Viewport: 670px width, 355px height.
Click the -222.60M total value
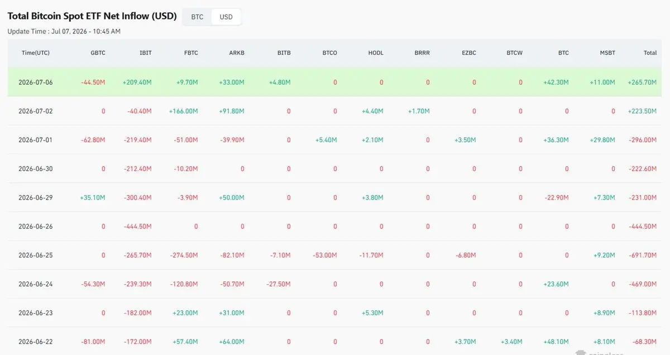pyautogui.click(x=643, y=169)
